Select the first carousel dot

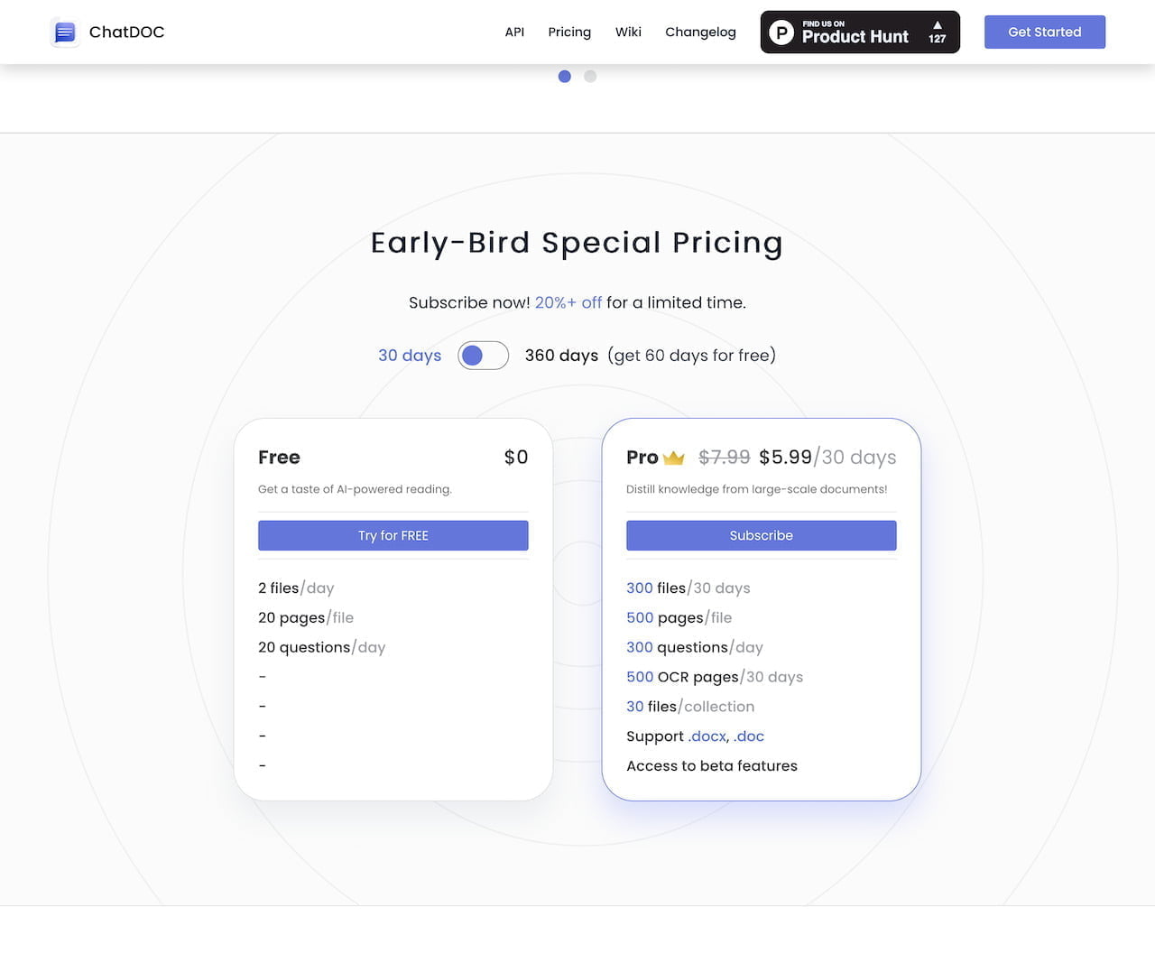[x=565, y=77]
